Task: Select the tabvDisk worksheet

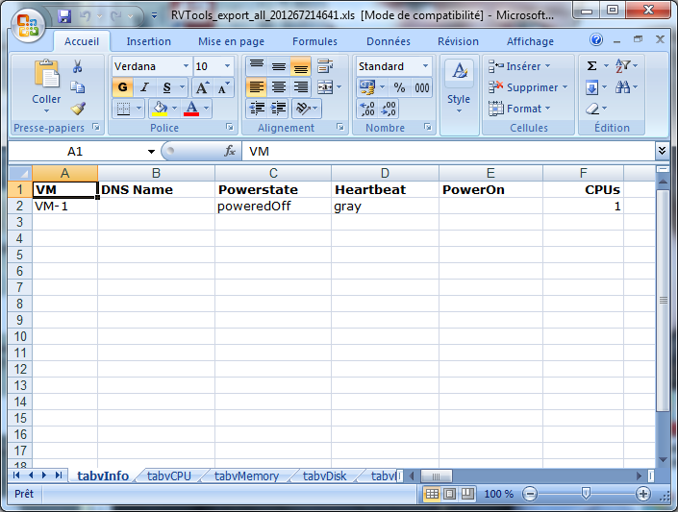Action: pos(325,475)
